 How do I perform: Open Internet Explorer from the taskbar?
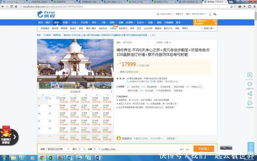click(22, 158)
